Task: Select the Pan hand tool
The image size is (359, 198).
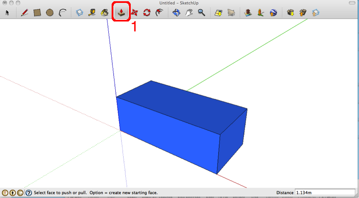Action: (189, 13)
